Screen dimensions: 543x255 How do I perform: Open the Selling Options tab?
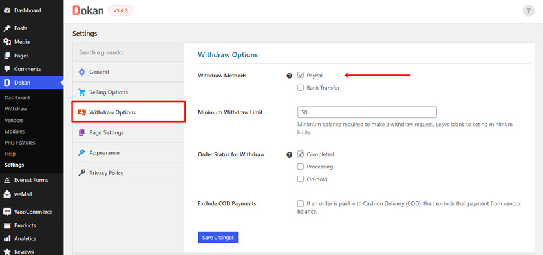pyautogui.click(x=128, y=92)
